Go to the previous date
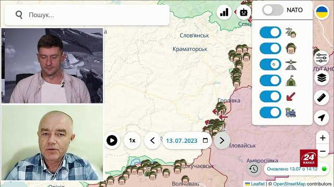The height and width of the screenshot is (187, 334). pos(152,140)
